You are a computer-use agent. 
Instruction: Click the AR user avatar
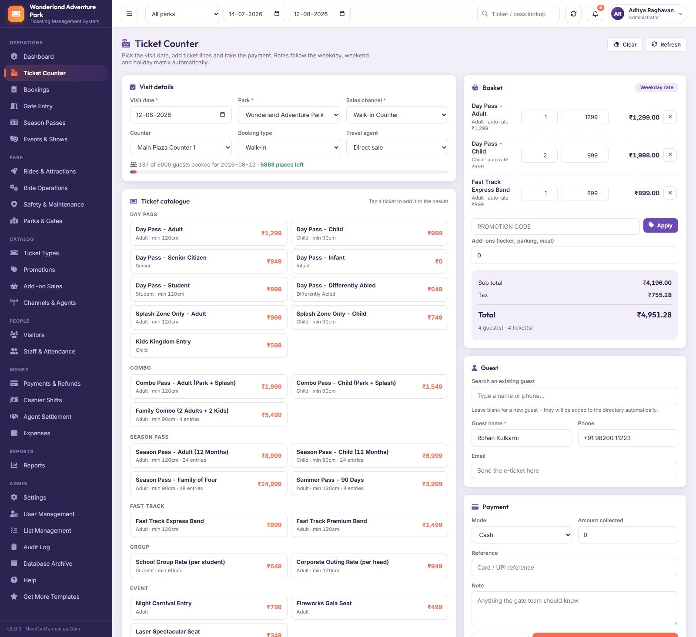click(618, 14)
